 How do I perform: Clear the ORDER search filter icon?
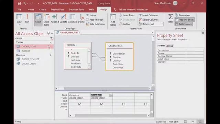click(x=52, y=38)
